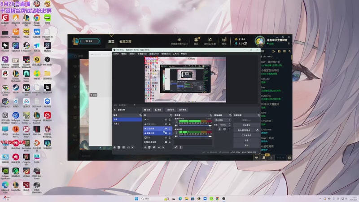Viewport: 359px width, 202px height.
Task: Open OBS Studio desktop shortcut
Action: 47,61
